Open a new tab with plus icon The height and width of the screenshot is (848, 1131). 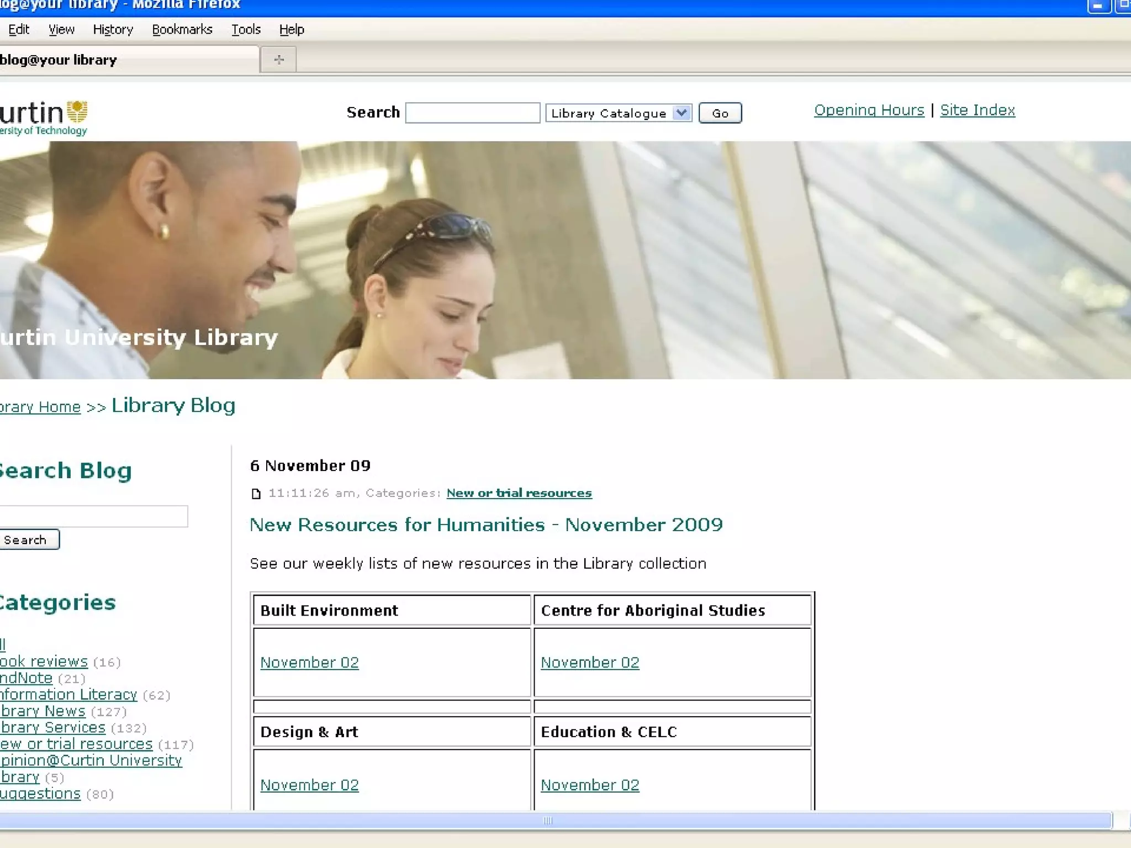point(279,60)
